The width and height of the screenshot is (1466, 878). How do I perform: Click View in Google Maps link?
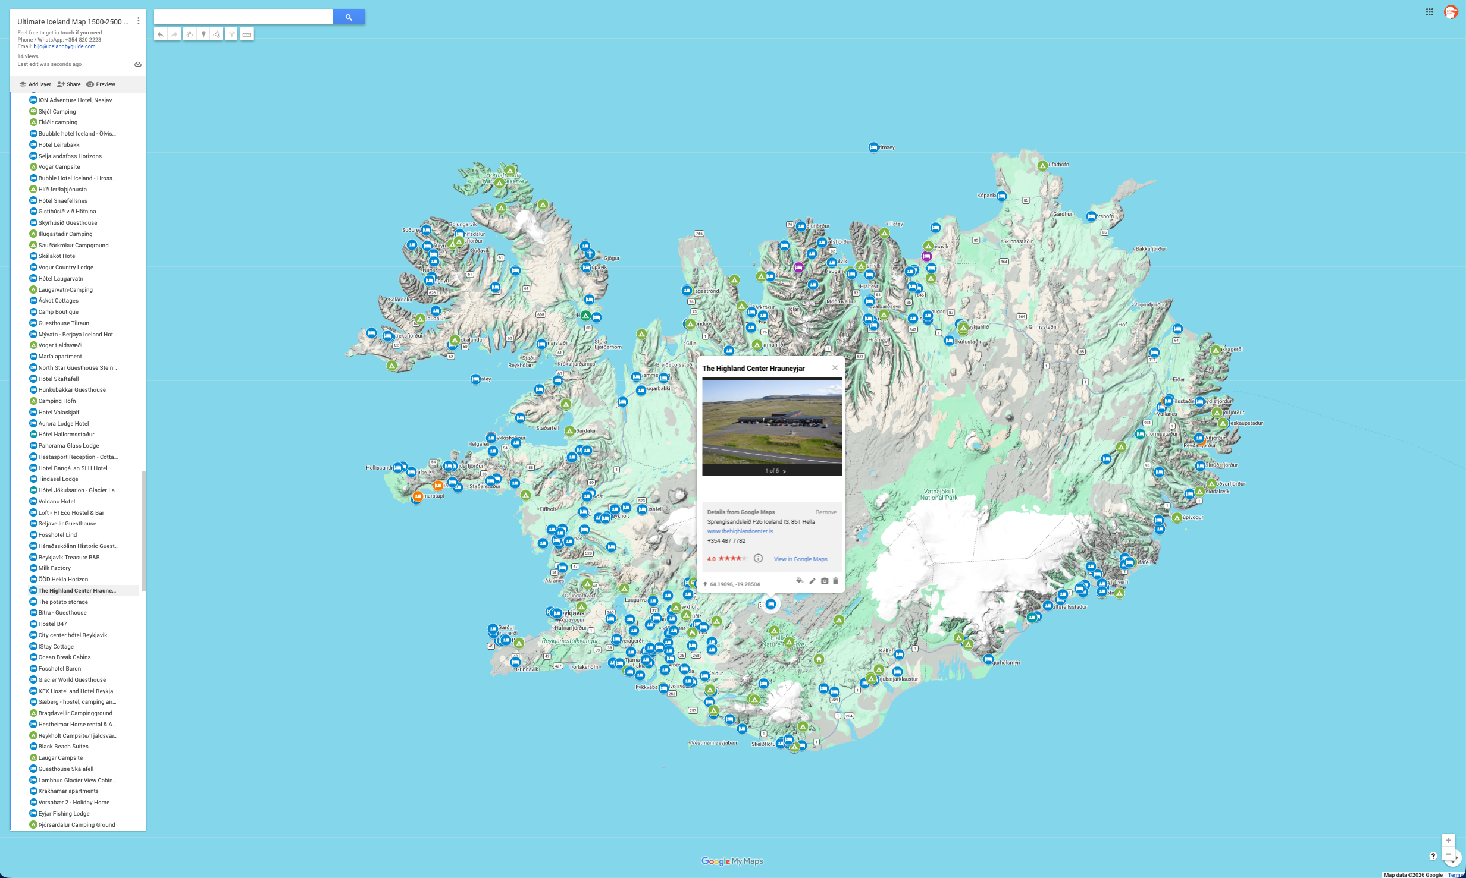tap(800, 559)
